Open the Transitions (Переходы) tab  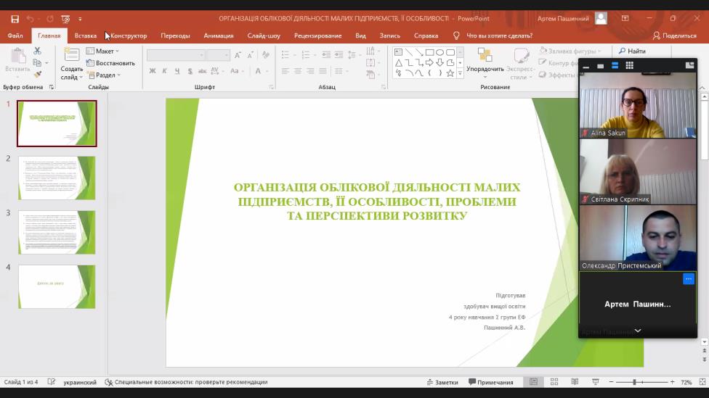(x=175, y=36)
